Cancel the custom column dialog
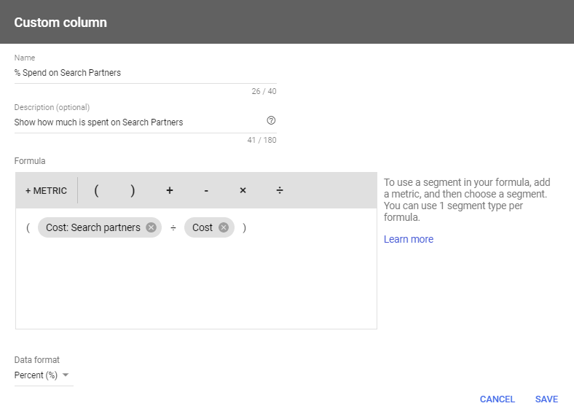The width and height of the screenshot is (574, 414). click(x=498, y=399)
